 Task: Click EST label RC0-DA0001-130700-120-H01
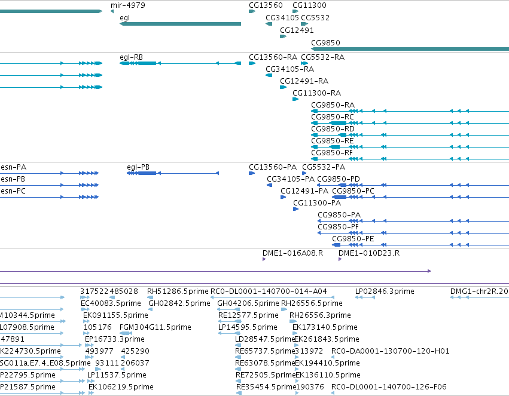[390, 351]
